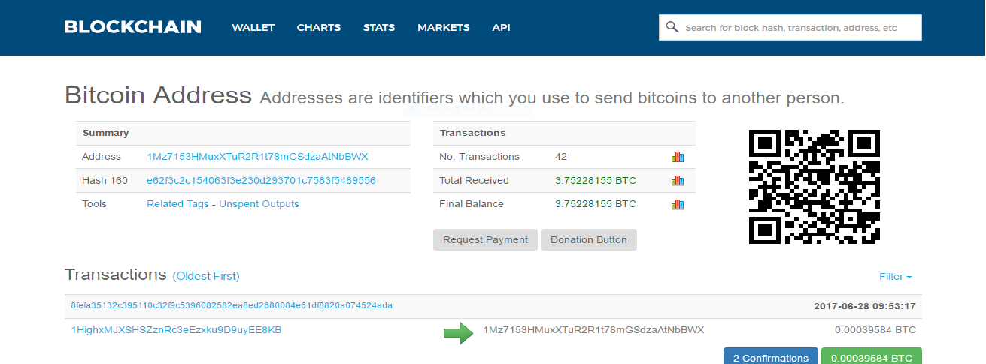
Task: Open the Unspent Outputs link
Action: (x=259, y=204)
